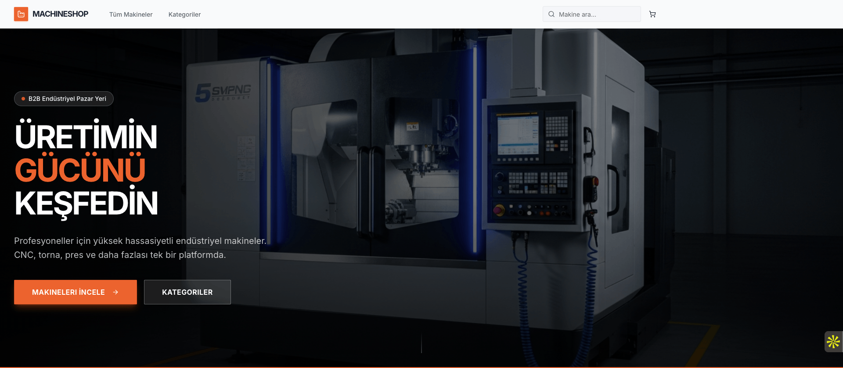Click the search magnifier icon
The image size is (843, 368).
click(551, 14)
